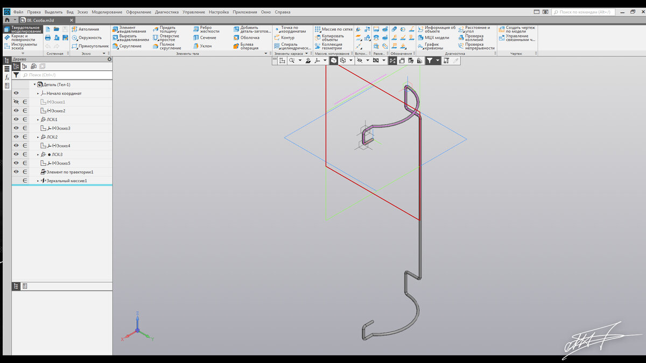
Task: Click the tree filter funnel icon
Action: point(16,75)
